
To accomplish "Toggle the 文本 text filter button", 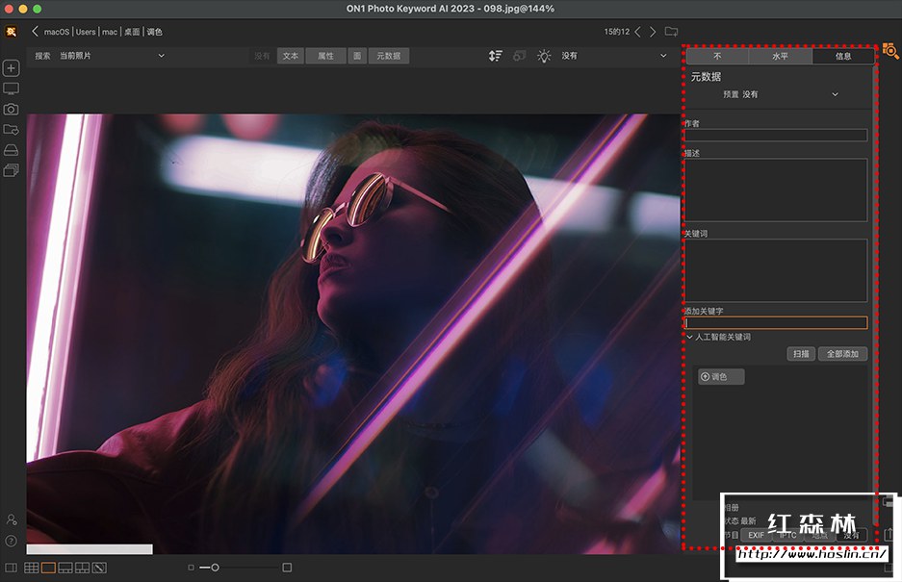I will coord(291,56).
